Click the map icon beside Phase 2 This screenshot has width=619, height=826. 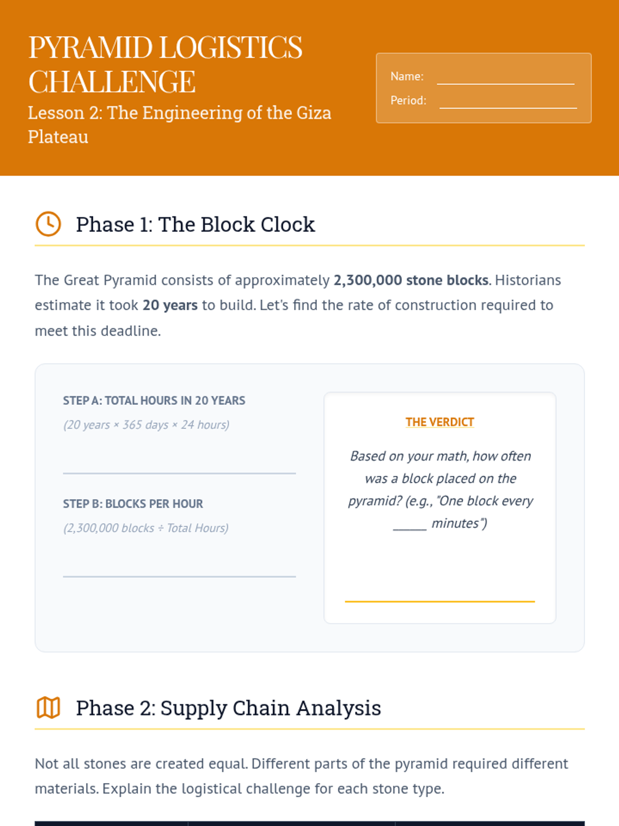coord(48,707)
